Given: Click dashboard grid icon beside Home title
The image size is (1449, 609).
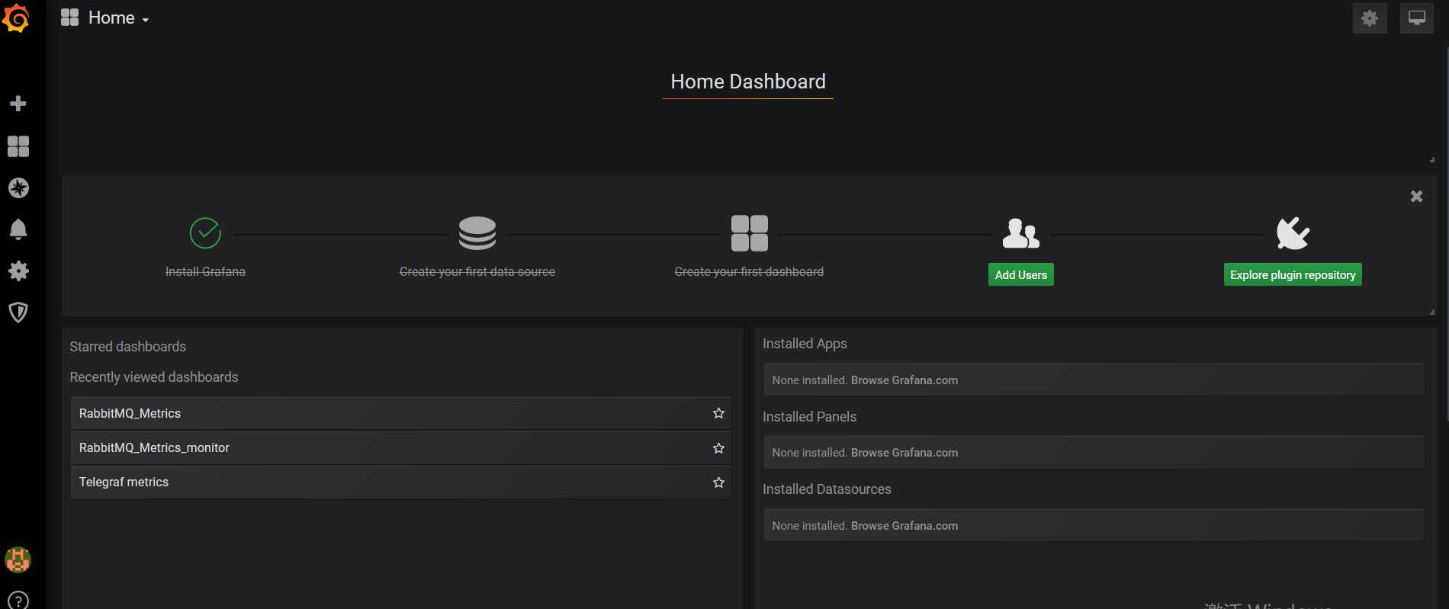Looking at the screenshot, I should pyautogui.click(x=69, y=18).
